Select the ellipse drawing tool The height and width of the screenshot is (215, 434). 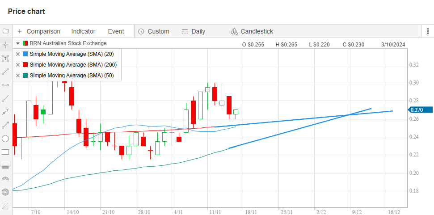tap(5, 139)
